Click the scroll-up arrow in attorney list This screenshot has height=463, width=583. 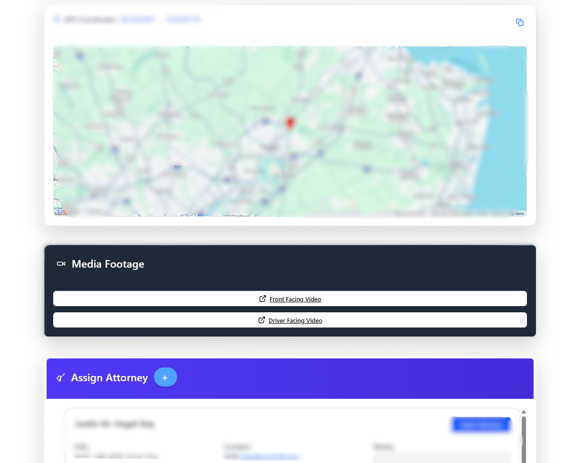click(x=524, y=412)
